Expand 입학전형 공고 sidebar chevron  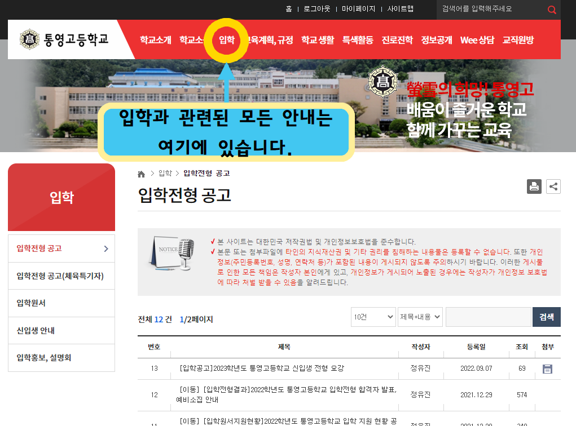(106, 248)
